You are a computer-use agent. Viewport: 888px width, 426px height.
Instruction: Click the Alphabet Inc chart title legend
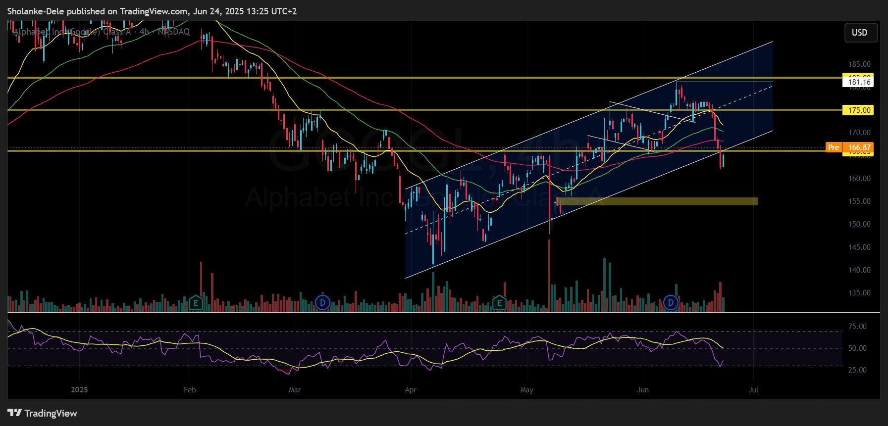pos(102,32)
